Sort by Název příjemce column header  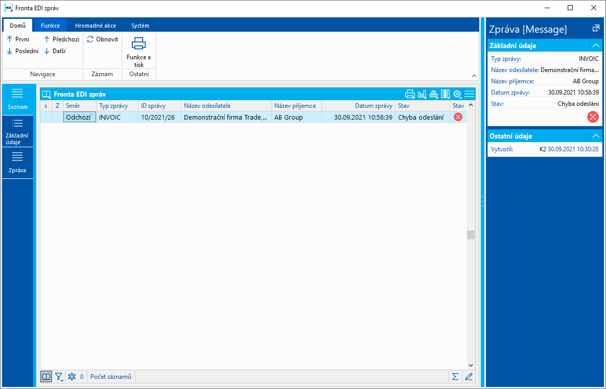pyautogui.click(x=296, y=106)
